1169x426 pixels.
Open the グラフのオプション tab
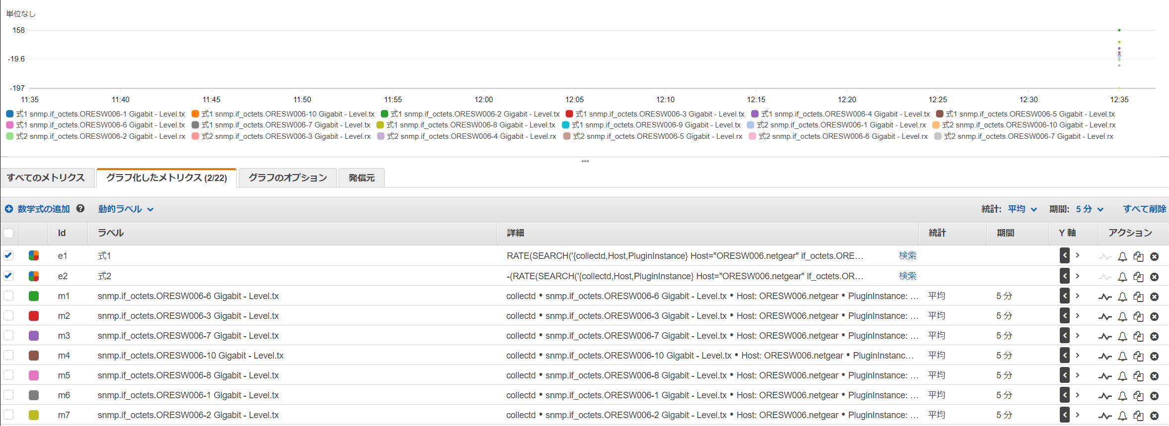coord(288,178)
